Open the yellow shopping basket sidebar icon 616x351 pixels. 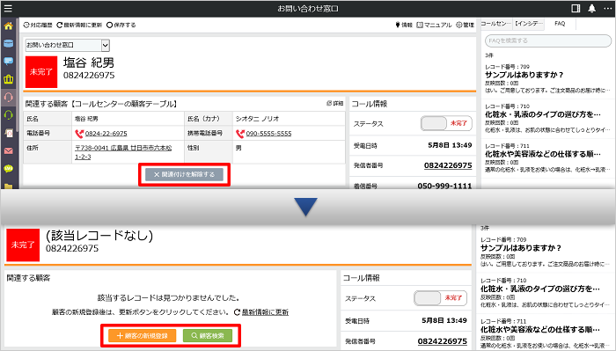click(8, 79)
